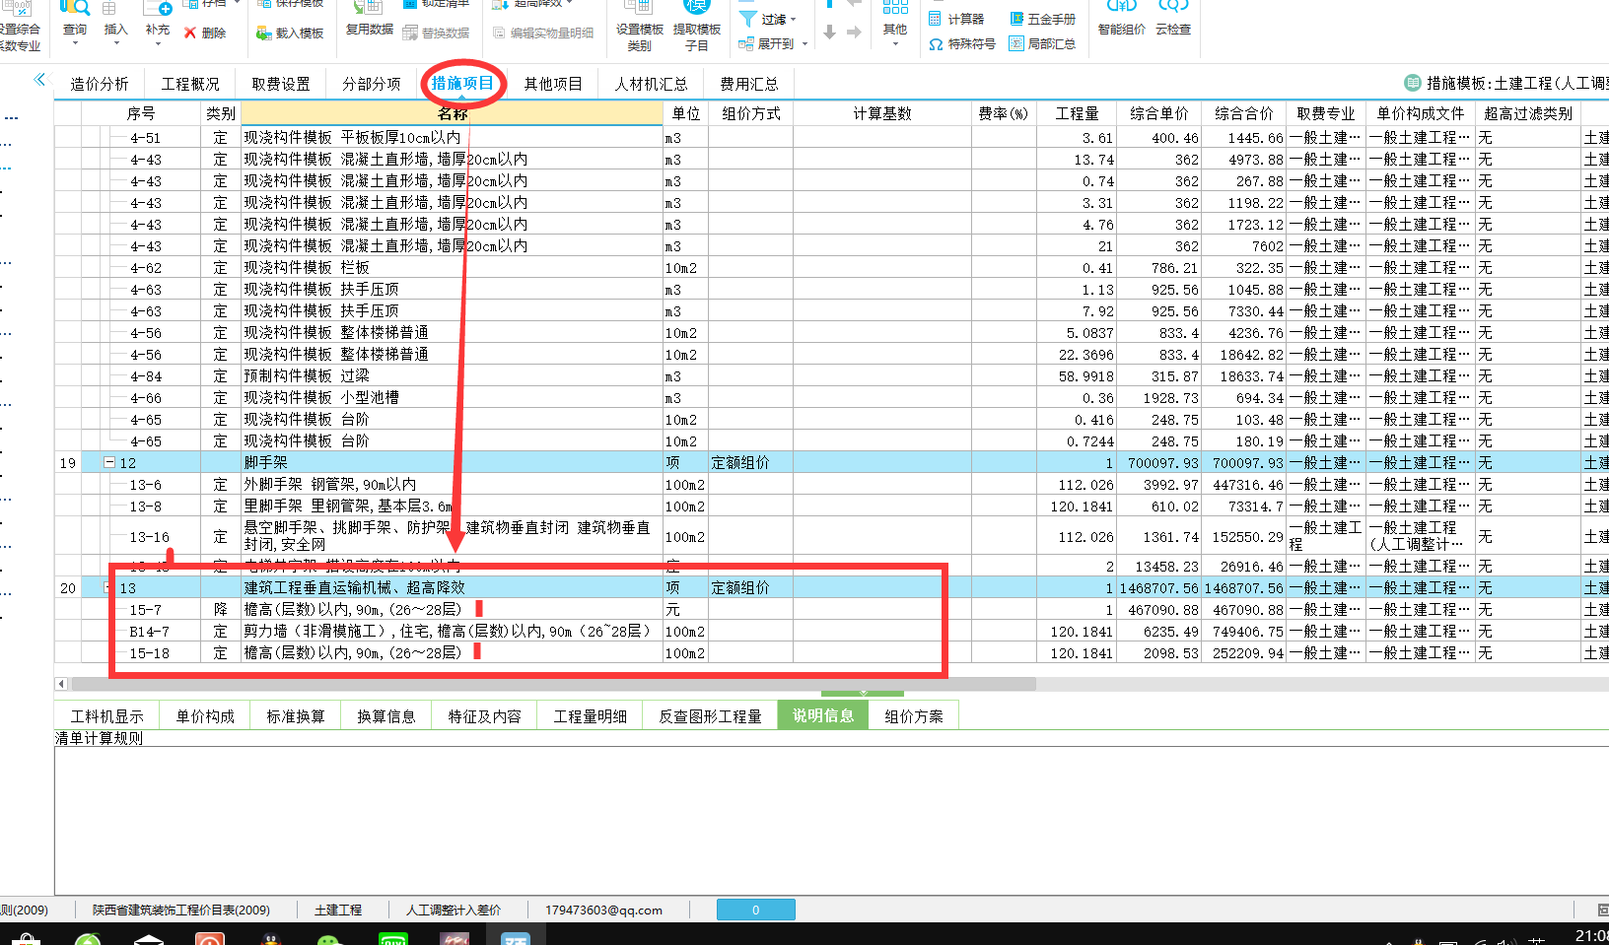Click the 措施模板 template label icon
Viewport: 1609px width, 945px height.
point(1413,83)
